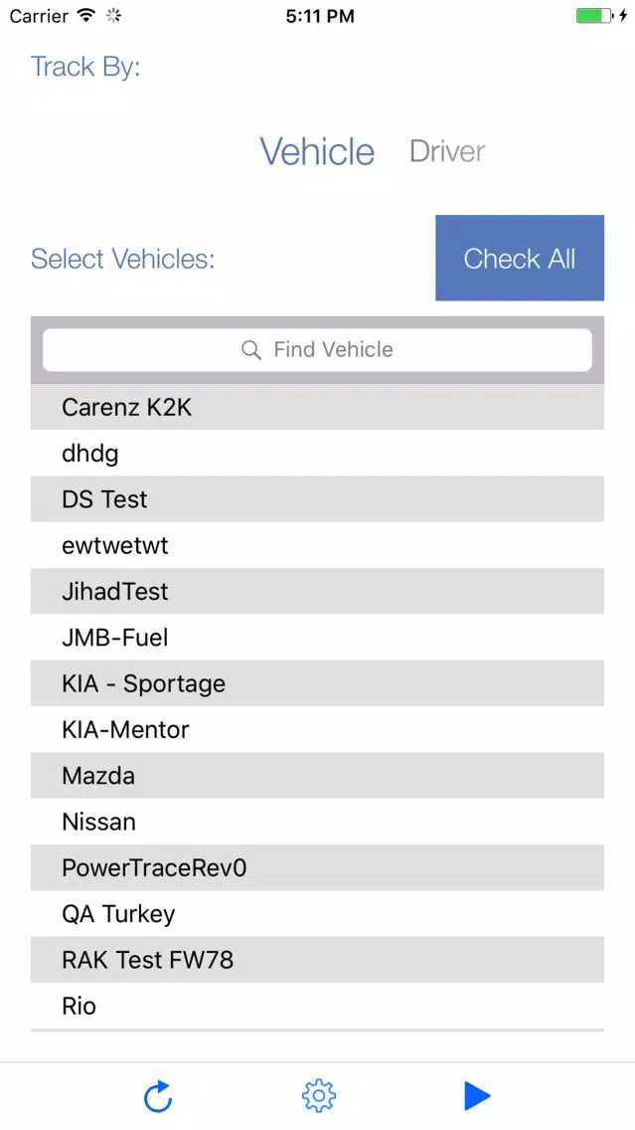Tap the Rio vehicle entry
The image size is (635, 1130).
318,1006
